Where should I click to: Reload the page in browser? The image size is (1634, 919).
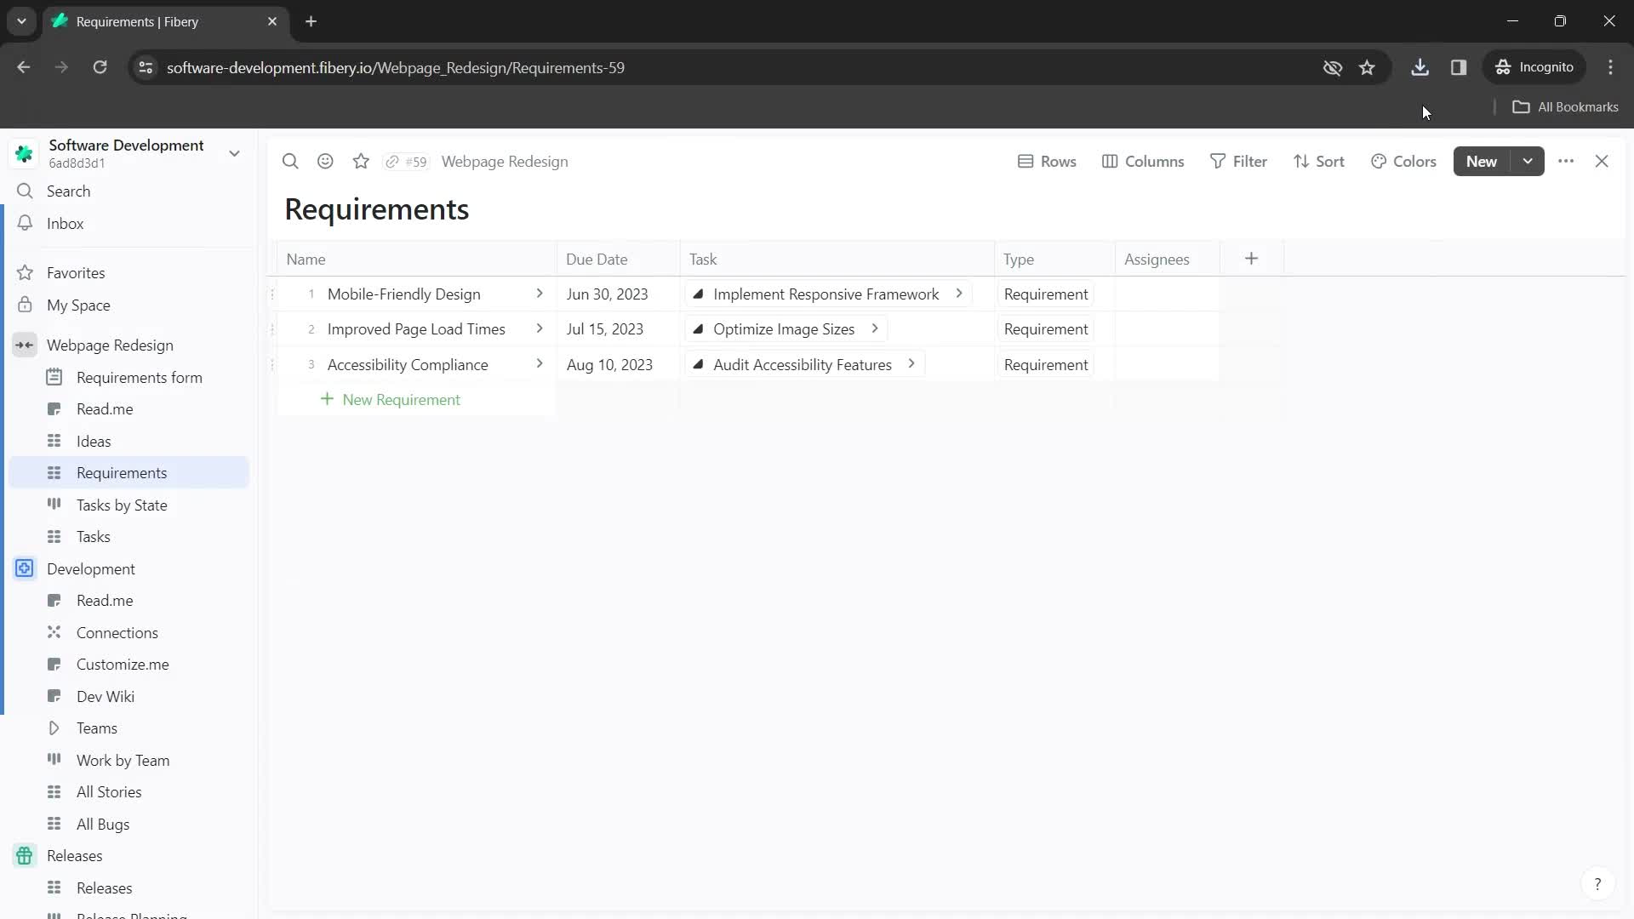100,67
